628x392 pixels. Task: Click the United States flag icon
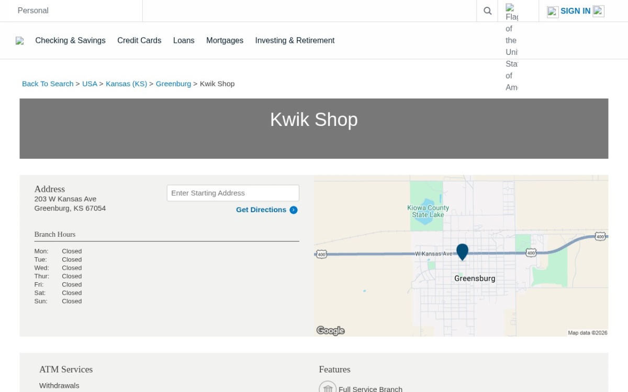click(511, 48)
